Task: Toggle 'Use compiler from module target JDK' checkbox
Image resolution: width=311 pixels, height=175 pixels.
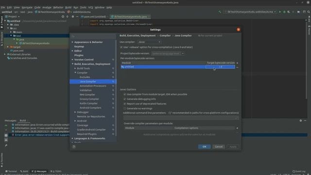Action: click(125, 94)
